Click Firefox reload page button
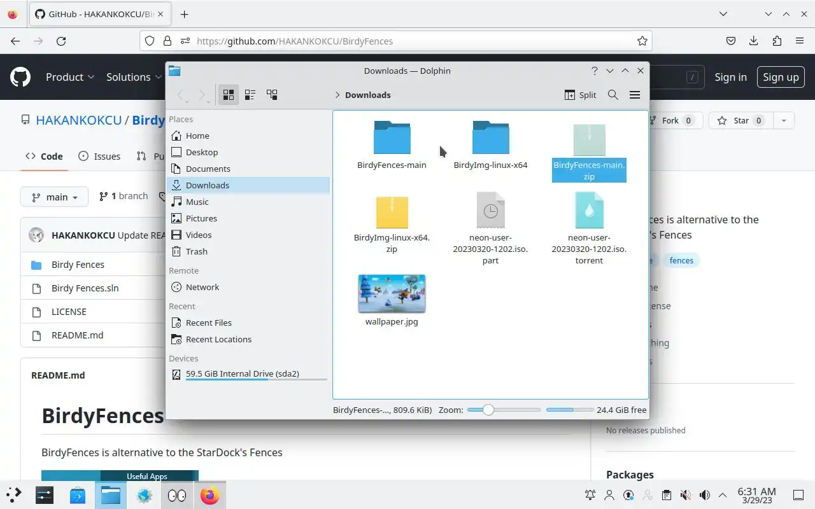This screenshot has width=815, height=509. [x=61, y=41]
